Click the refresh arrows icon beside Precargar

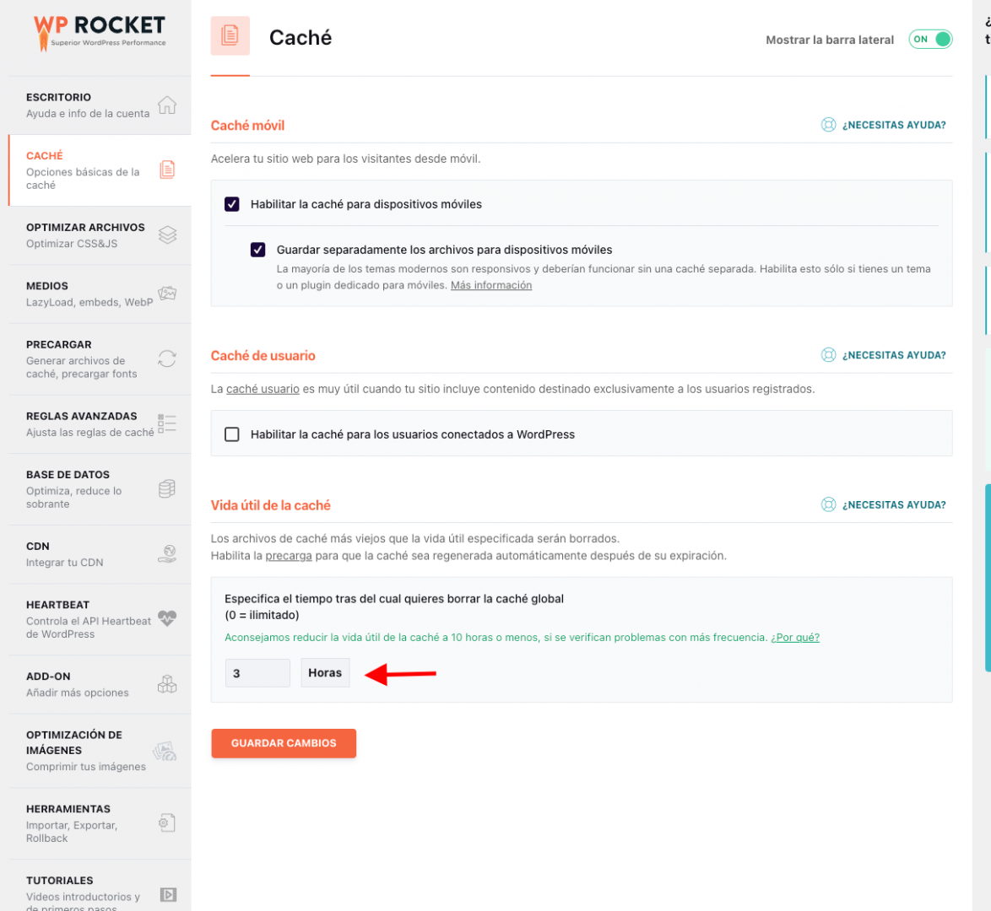click(x=167, y=358)
